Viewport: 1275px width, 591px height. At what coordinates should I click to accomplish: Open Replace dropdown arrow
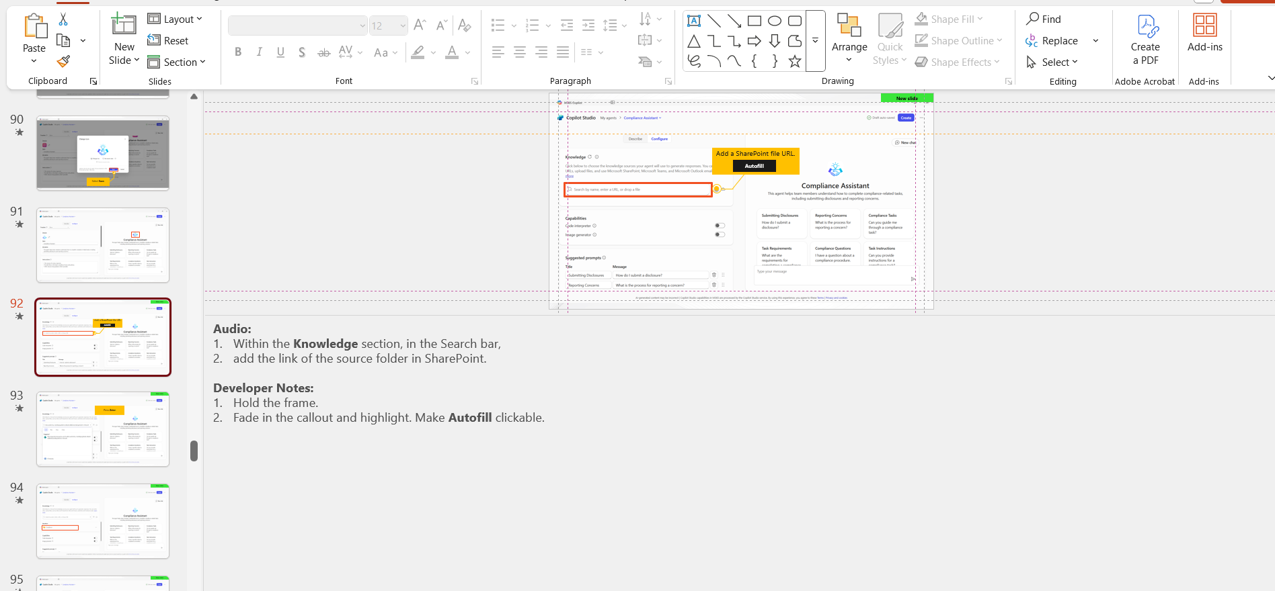[x=1095, y=41]
